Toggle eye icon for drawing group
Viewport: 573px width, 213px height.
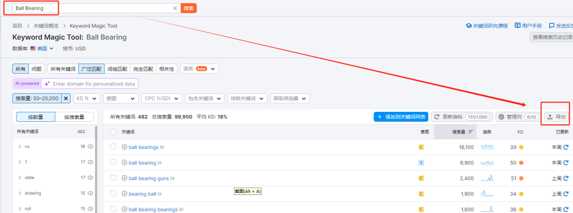pyautogui.click(x=90, y=193)
